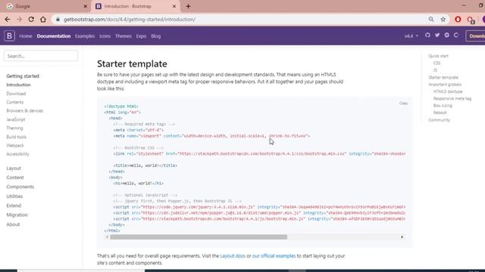Image resolution: width=485 pixels, height=272 pixels.
Task: Expand the Layout sidebar section
Action: coord(14,168)
